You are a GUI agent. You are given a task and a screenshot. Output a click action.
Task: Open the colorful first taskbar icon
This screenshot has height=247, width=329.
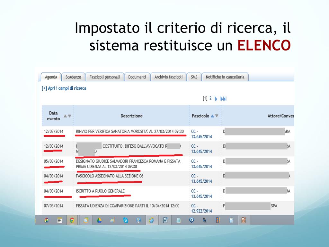click(46, 220)
